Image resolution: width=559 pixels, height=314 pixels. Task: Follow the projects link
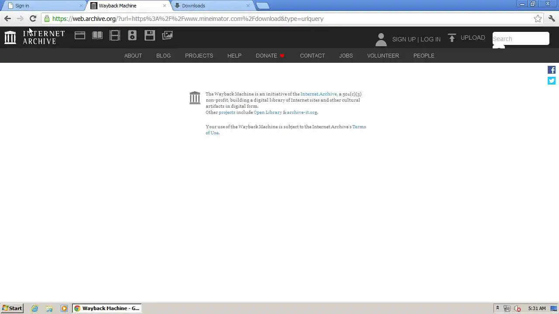click(227, 112)
